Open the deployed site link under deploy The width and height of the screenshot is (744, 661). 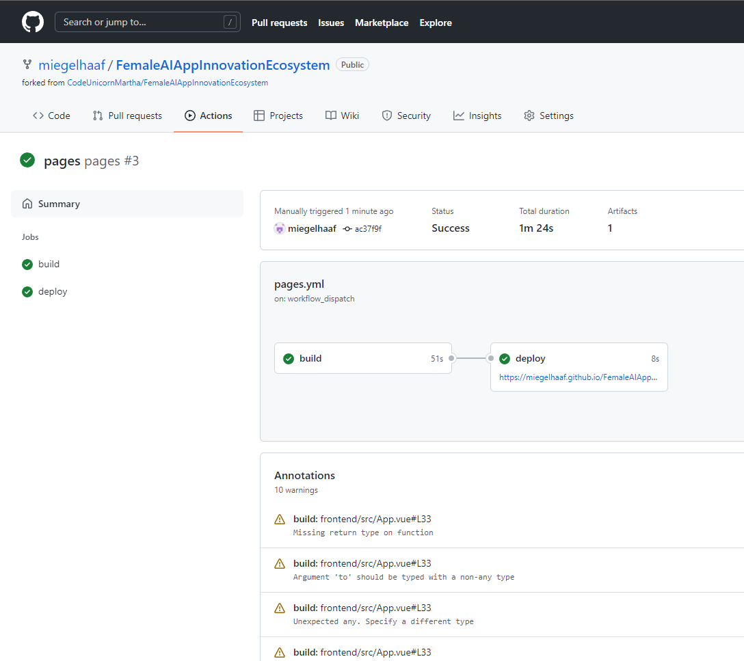click(x=579, y=377)
